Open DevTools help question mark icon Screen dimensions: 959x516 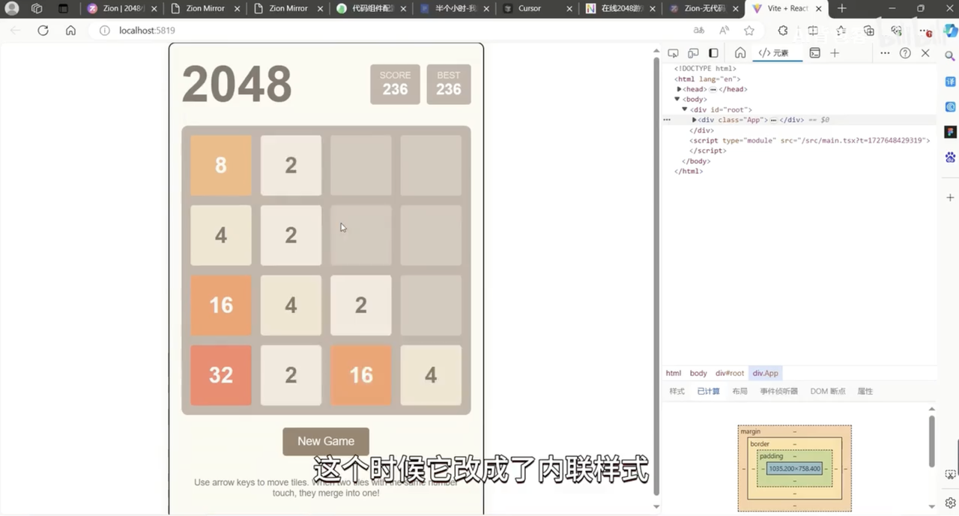pos(905,53)
